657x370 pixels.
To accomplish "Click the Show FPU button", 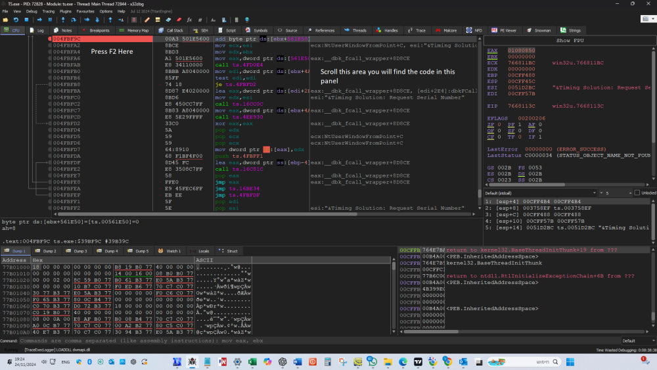I will click(569, 40).
